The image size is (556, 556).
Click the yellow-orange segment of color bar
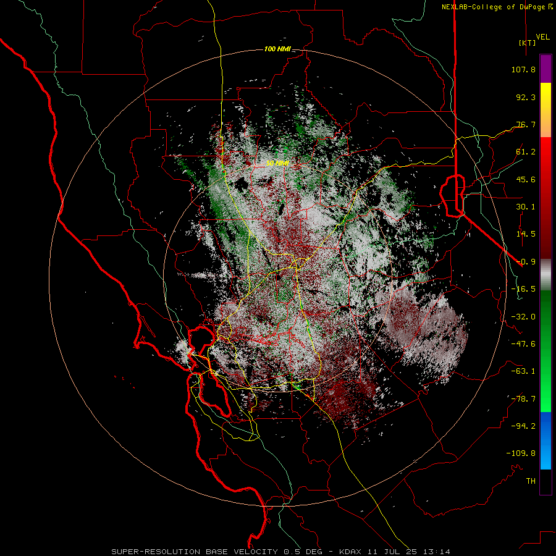[x=545, y=110]
